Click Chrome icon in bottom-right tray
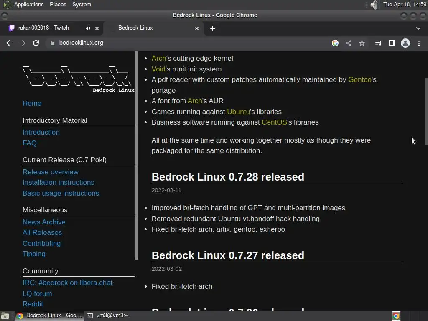Screen dimensions: 428x321 (396, 316)
